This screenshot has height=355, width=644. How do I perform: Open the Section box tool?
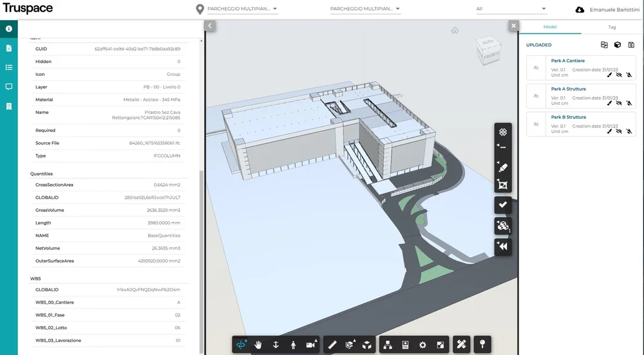350,345
